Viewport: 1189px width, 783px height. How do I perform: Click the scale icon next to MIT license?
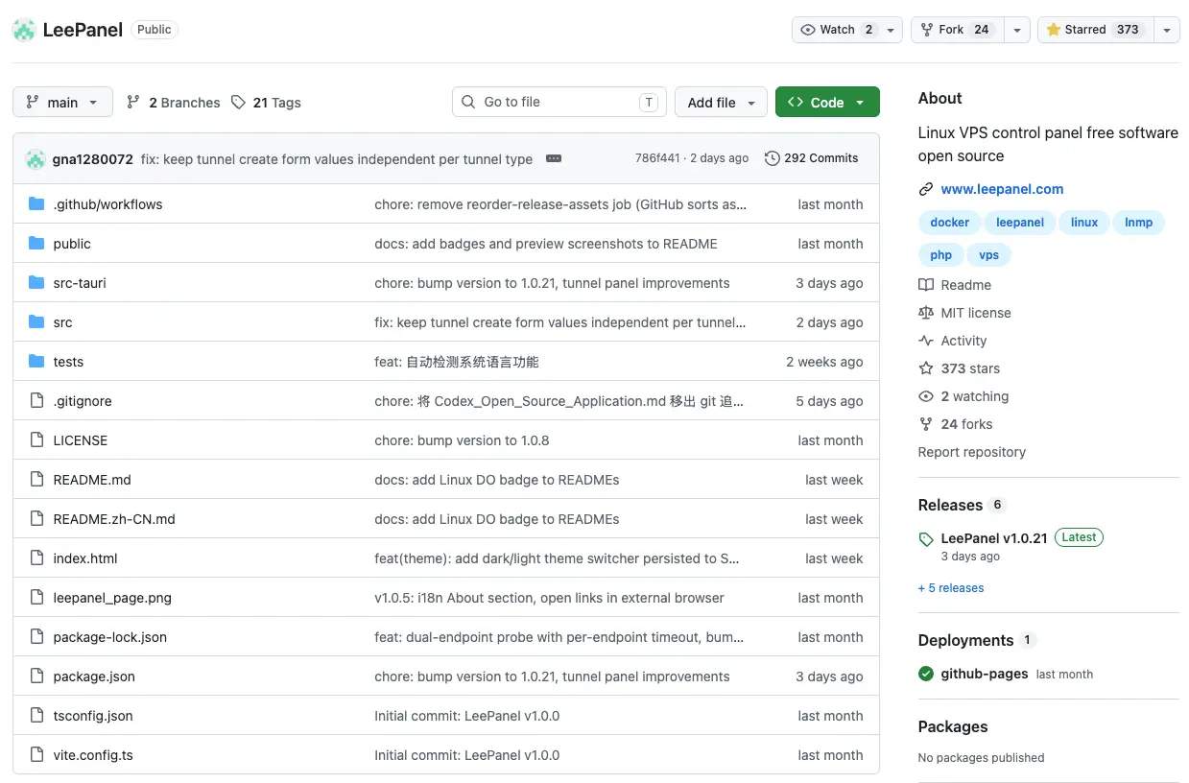point(926,313)
